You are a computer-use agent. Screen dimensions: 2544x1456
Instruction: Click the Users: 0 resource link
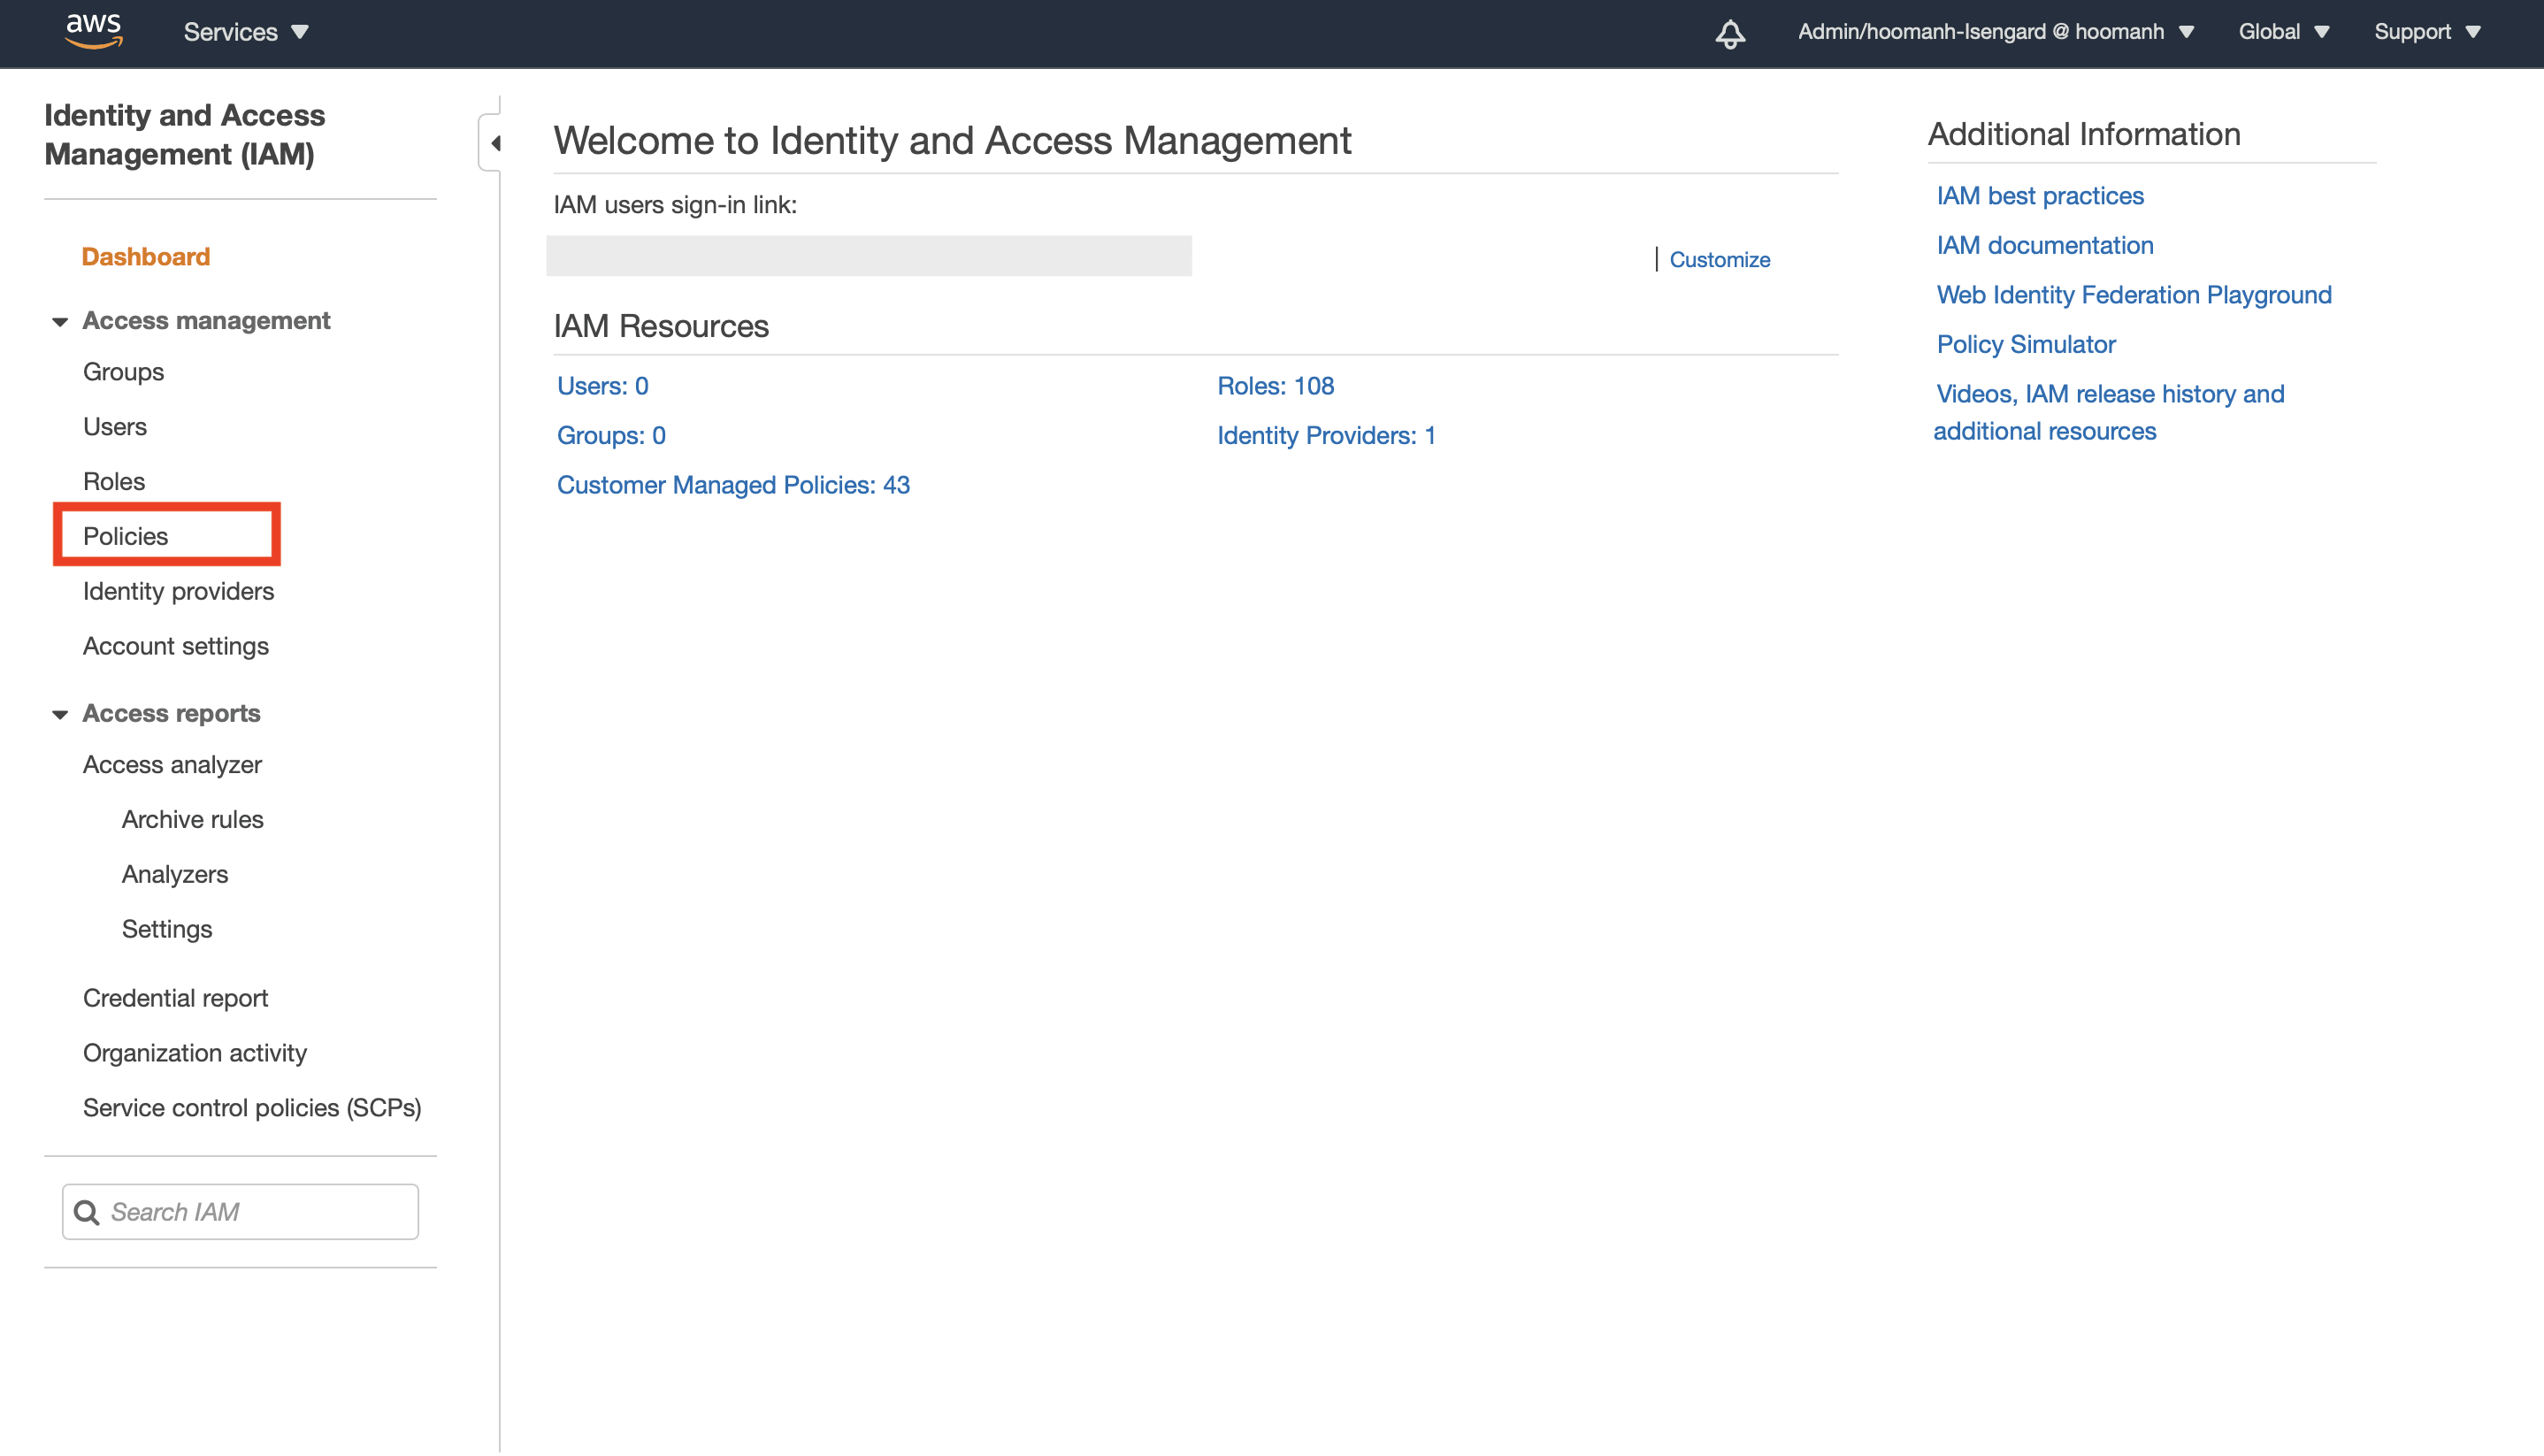click(x=603, y=386)
